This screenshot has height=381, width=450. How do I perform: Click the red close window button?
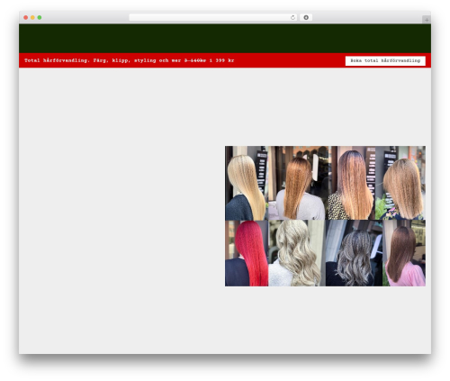pos(26,17)
